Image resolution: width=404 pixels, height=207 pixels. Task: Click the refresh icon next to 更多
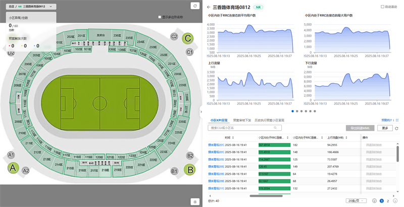[397, 128]
